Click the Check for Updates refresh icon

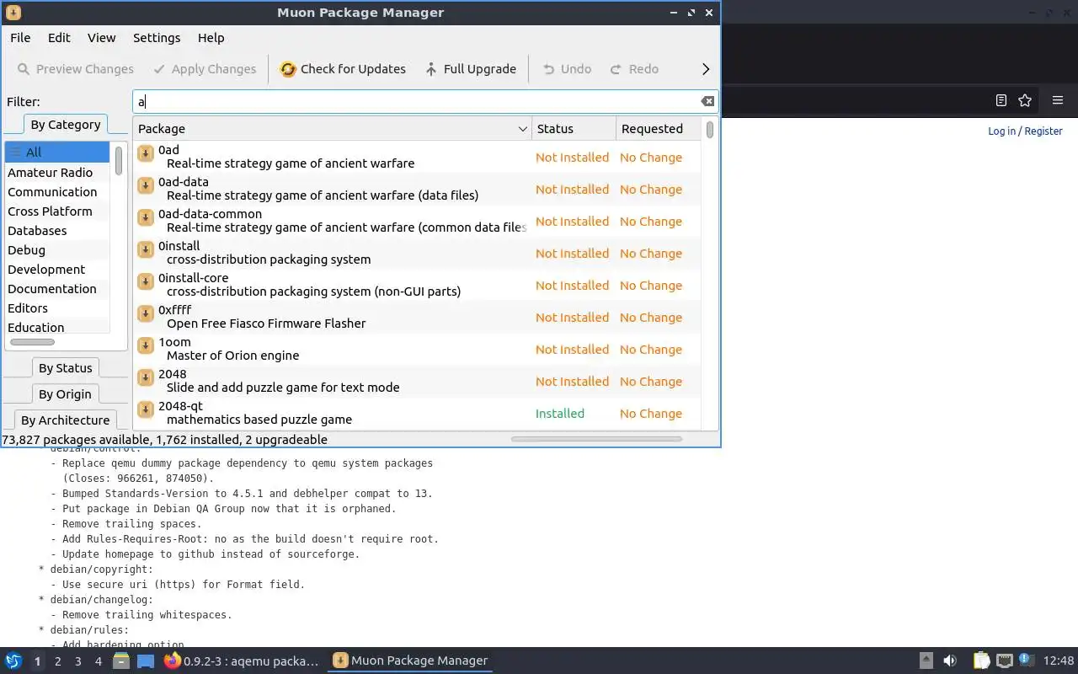288,69
